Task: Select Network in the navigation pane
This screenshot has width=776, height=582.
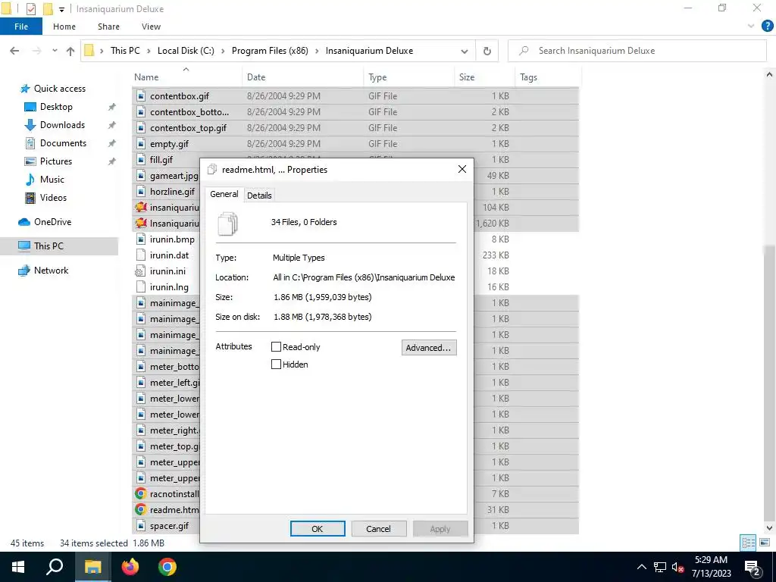Action: [x=51, y=271]
